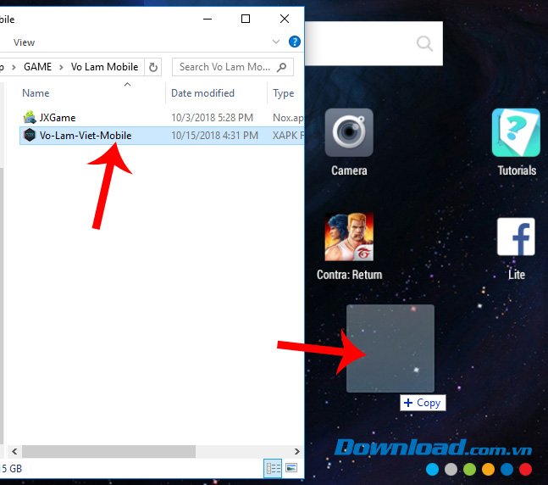The width and height of the screenshot is (548, 485).
Task: Click the Nox home screen search bar
Action: click(x=374, y=43)
